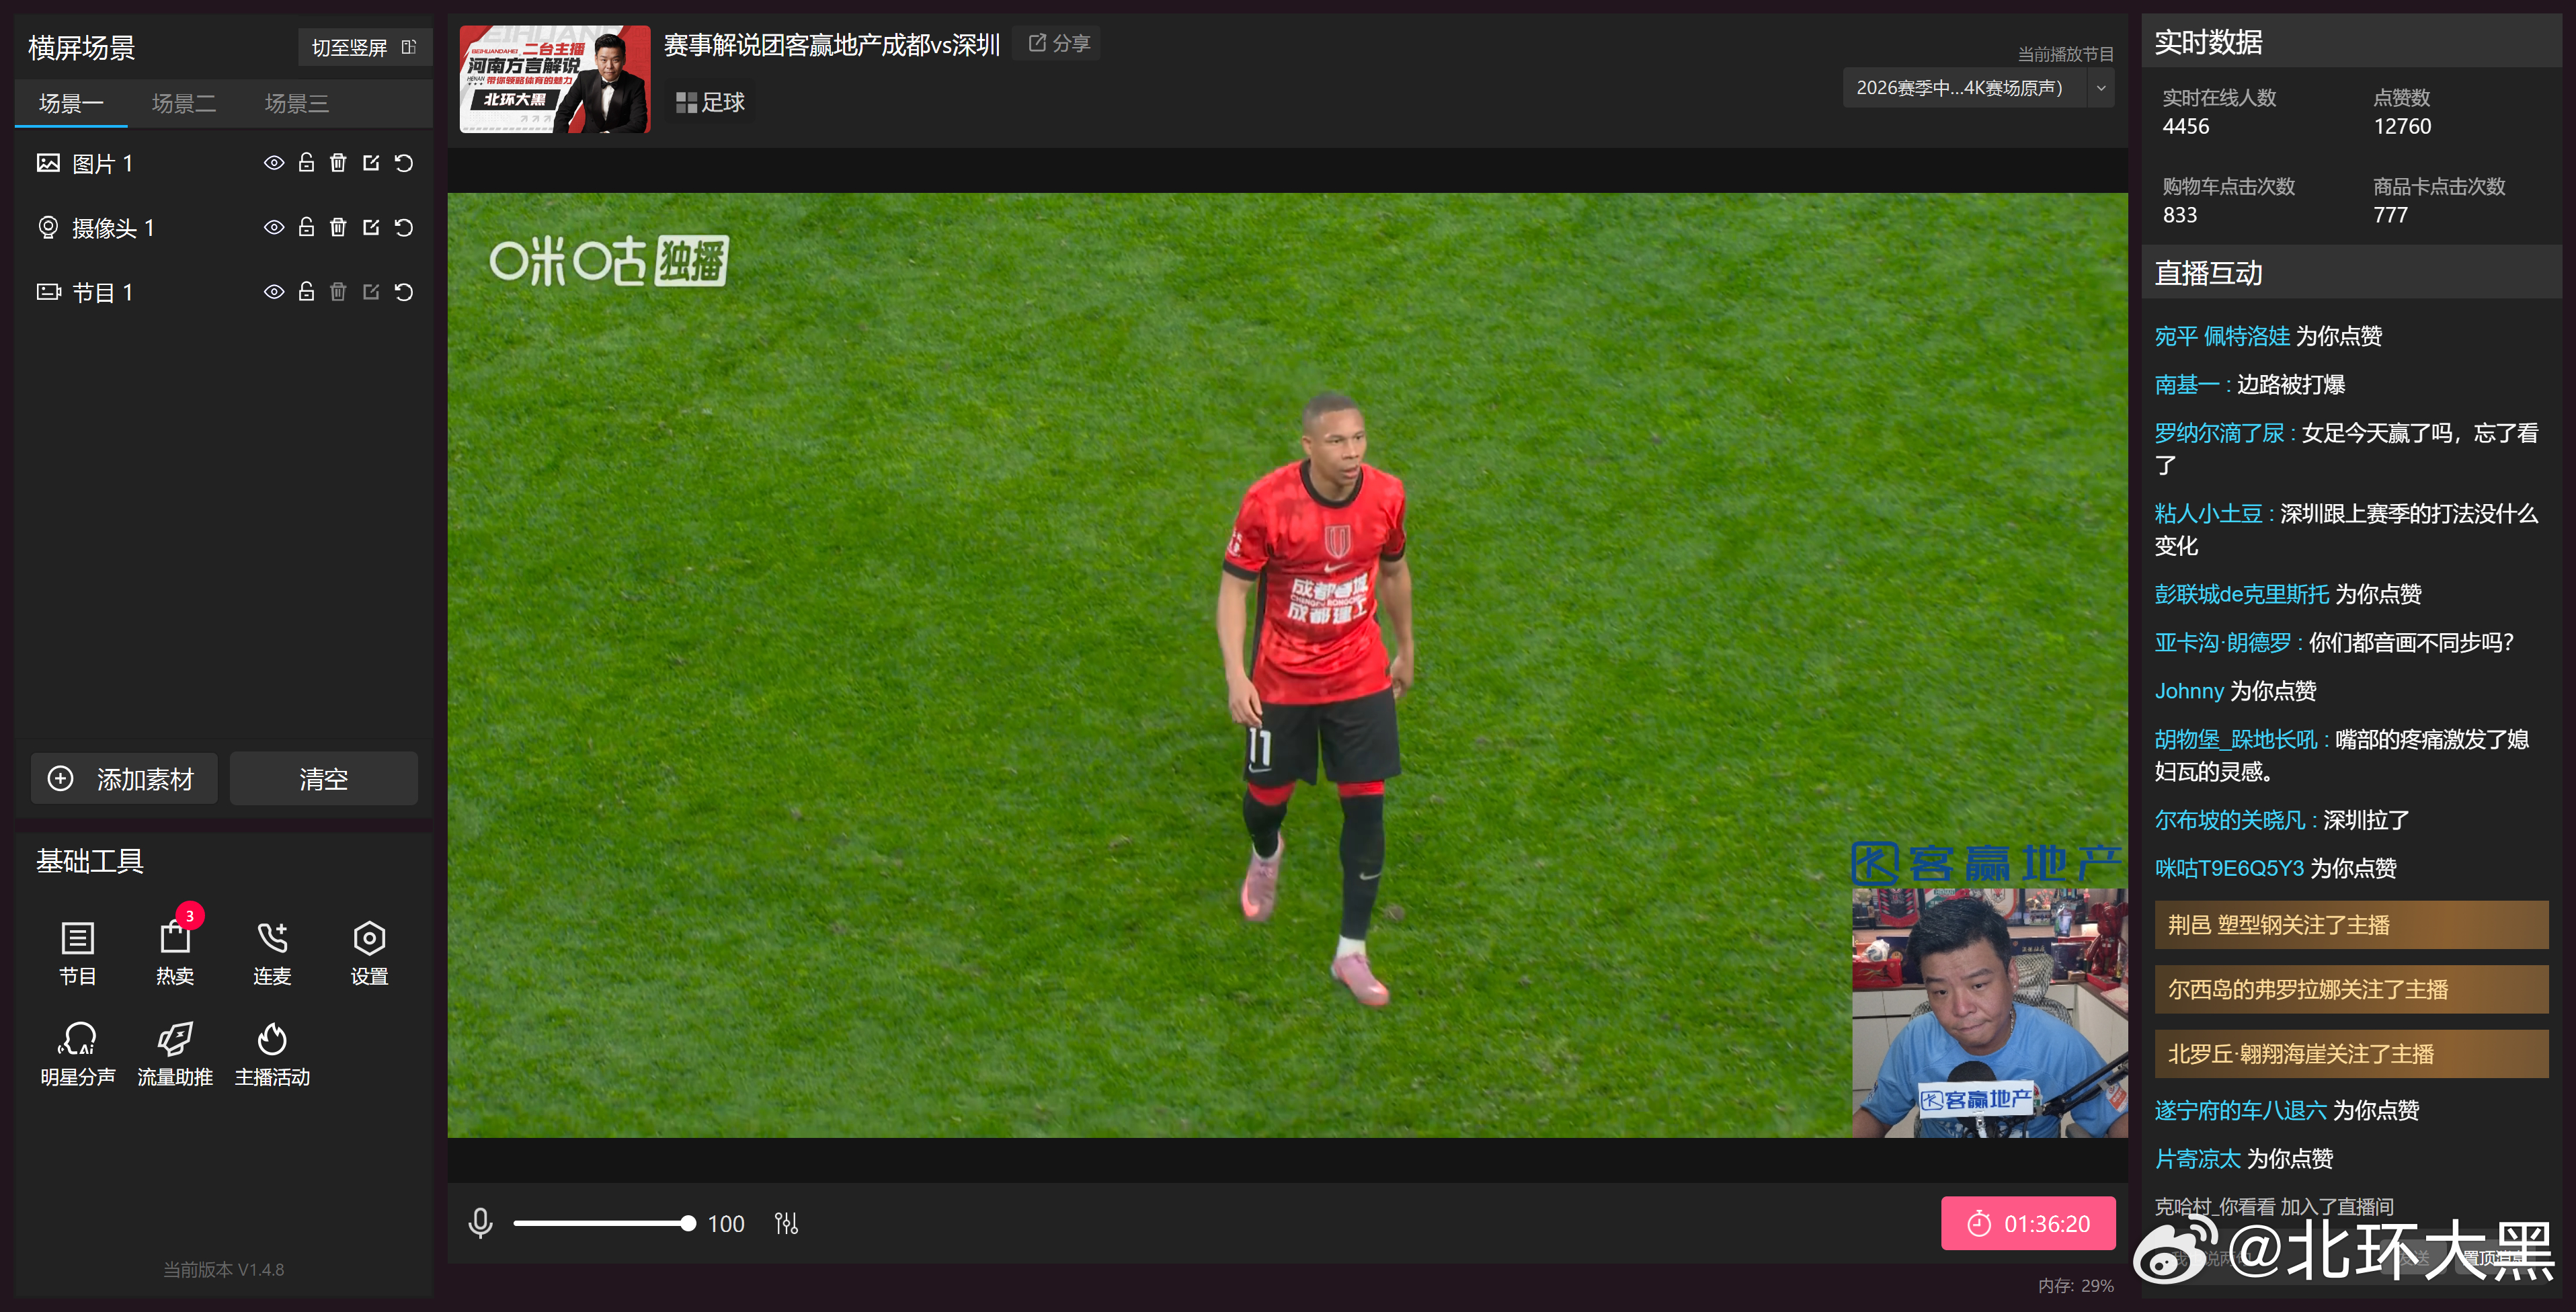Click the 清空 button

coord(323,779)
